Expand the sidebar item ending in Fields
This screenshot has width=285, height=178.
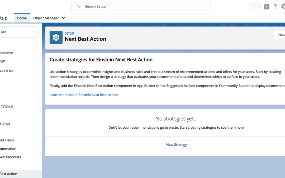pos(7,140)
